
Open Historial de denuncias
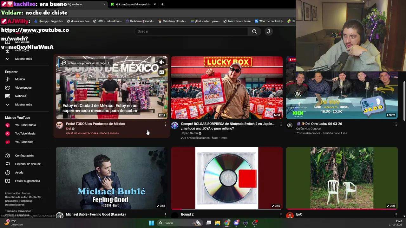29,164
